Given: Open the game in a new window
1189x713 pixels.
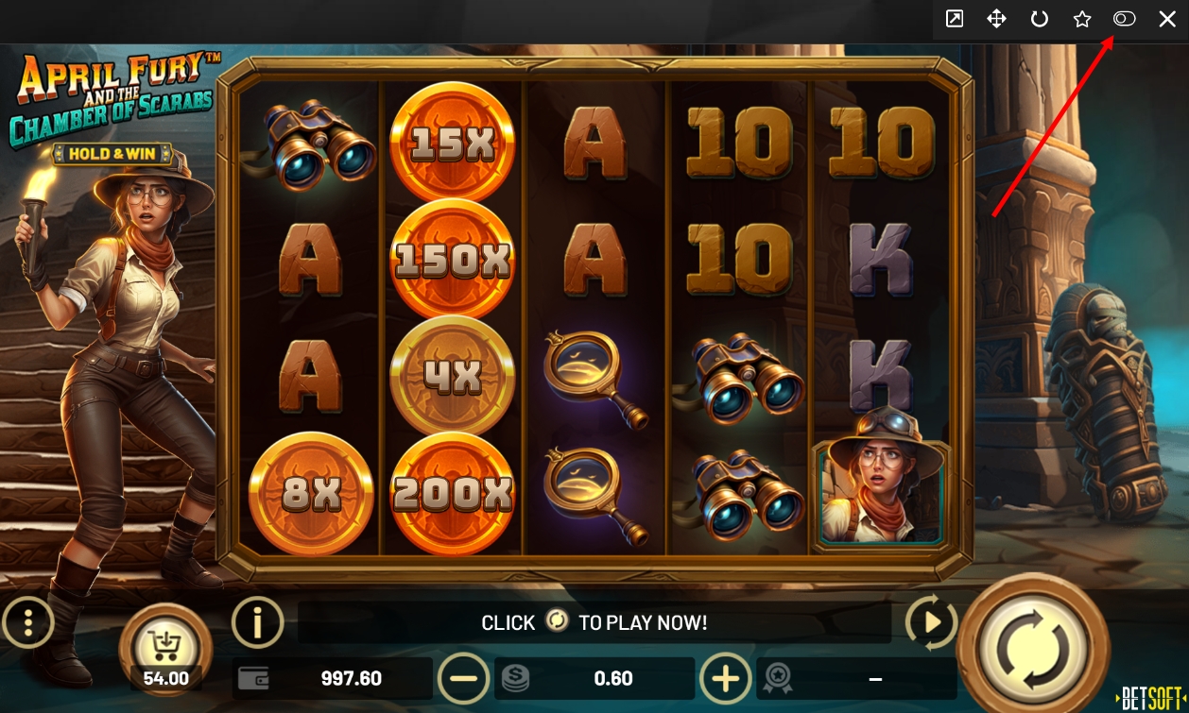Looking at the screenshot, I should click(x=955, y=19).
